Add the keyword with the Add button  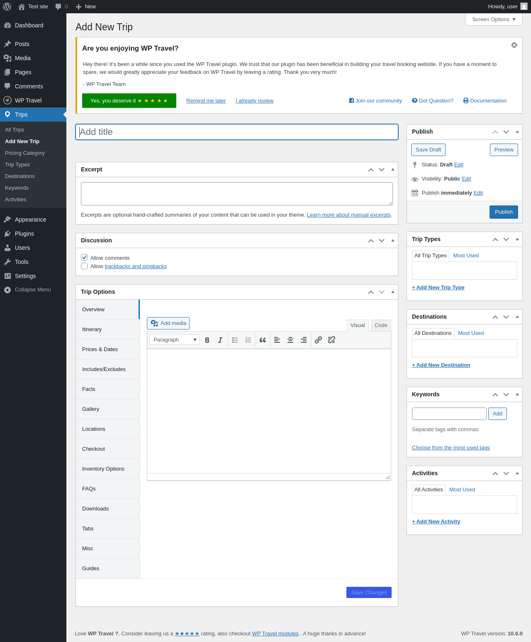(497, 414)
